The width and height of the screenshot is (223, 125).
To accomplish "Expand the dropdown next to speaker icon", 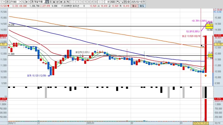I will (x=29, y=2).
